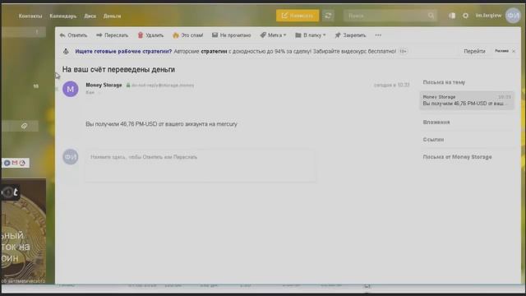Pin the message with Закрепить
The image size is (526, 296).
(350, 35)
